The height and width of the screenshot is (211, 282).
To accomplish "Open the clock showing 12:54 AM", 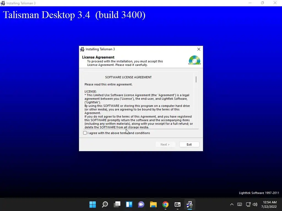I will point(269,204).
